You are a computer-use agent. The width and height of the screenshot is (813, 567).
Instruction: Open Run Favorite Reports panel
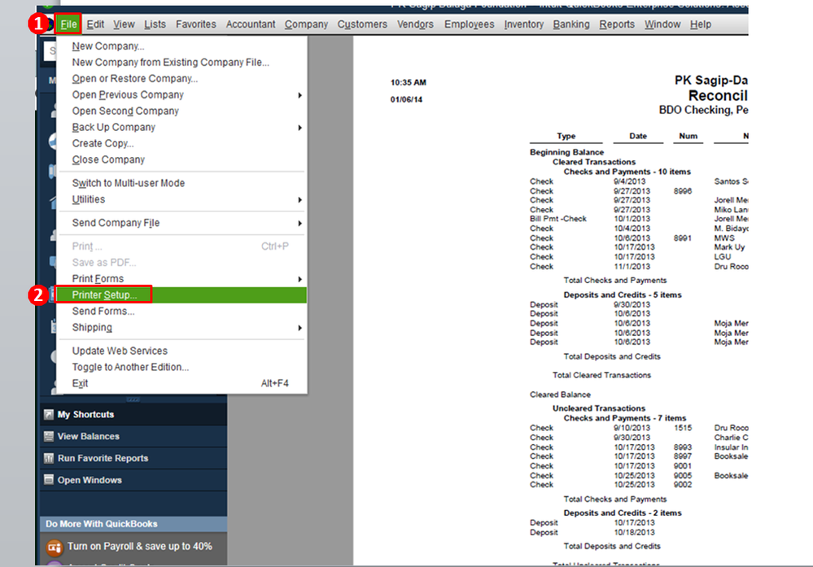pyautogui.click(x=133, y=458)
